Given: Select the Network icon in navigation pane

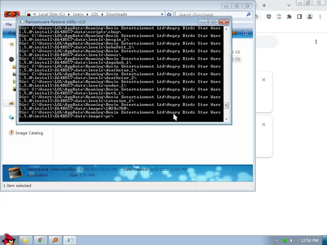Looking at the screenshot, I should pyautogui.click(x=11, y=118).
